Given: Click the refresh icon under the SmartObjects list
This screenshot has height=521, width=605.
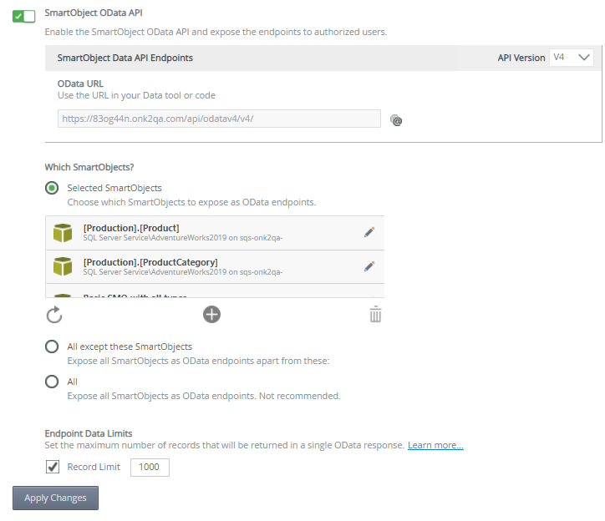Looking at the screenshot, I should [54, 315].
